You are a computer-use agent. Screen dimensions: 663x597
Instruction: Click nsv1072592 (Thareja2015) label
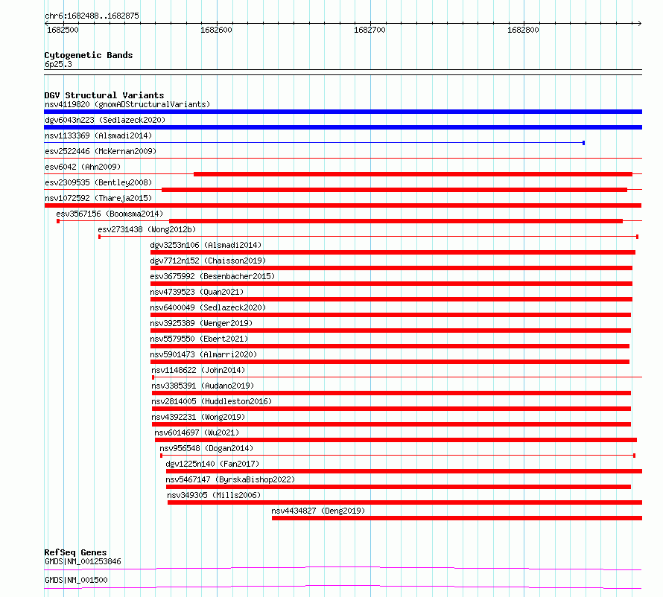coord(98,198)
